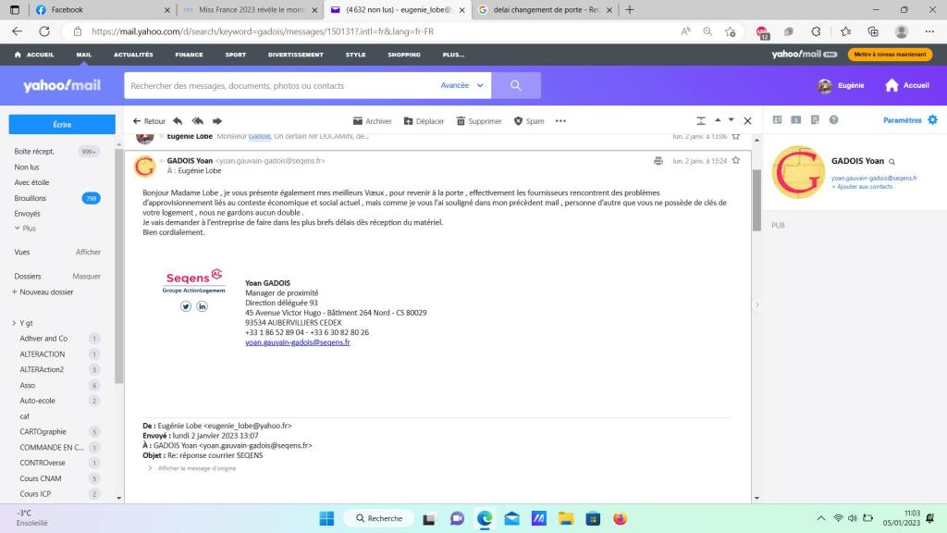Open yoan.gauvain-gadois@seqens.fr signature link
Screen dimensions: 947x533
point(297,341)
